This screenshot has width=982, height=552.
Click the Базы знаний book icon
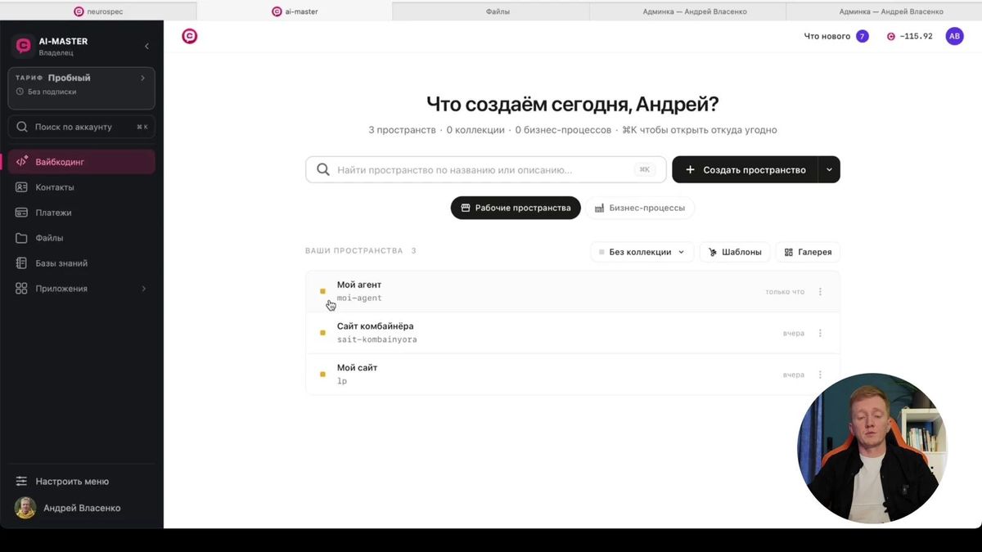(x=22, y=263)
